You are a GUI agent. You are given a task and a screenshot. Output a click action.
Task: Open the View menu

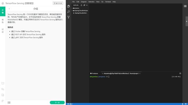point(98,2)
